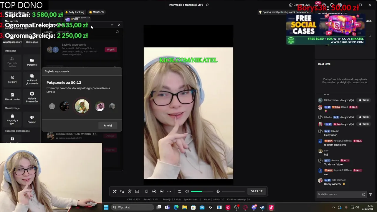Open Nagrody z gier tile
Screen dimensions: 377x212
point(12,119)
